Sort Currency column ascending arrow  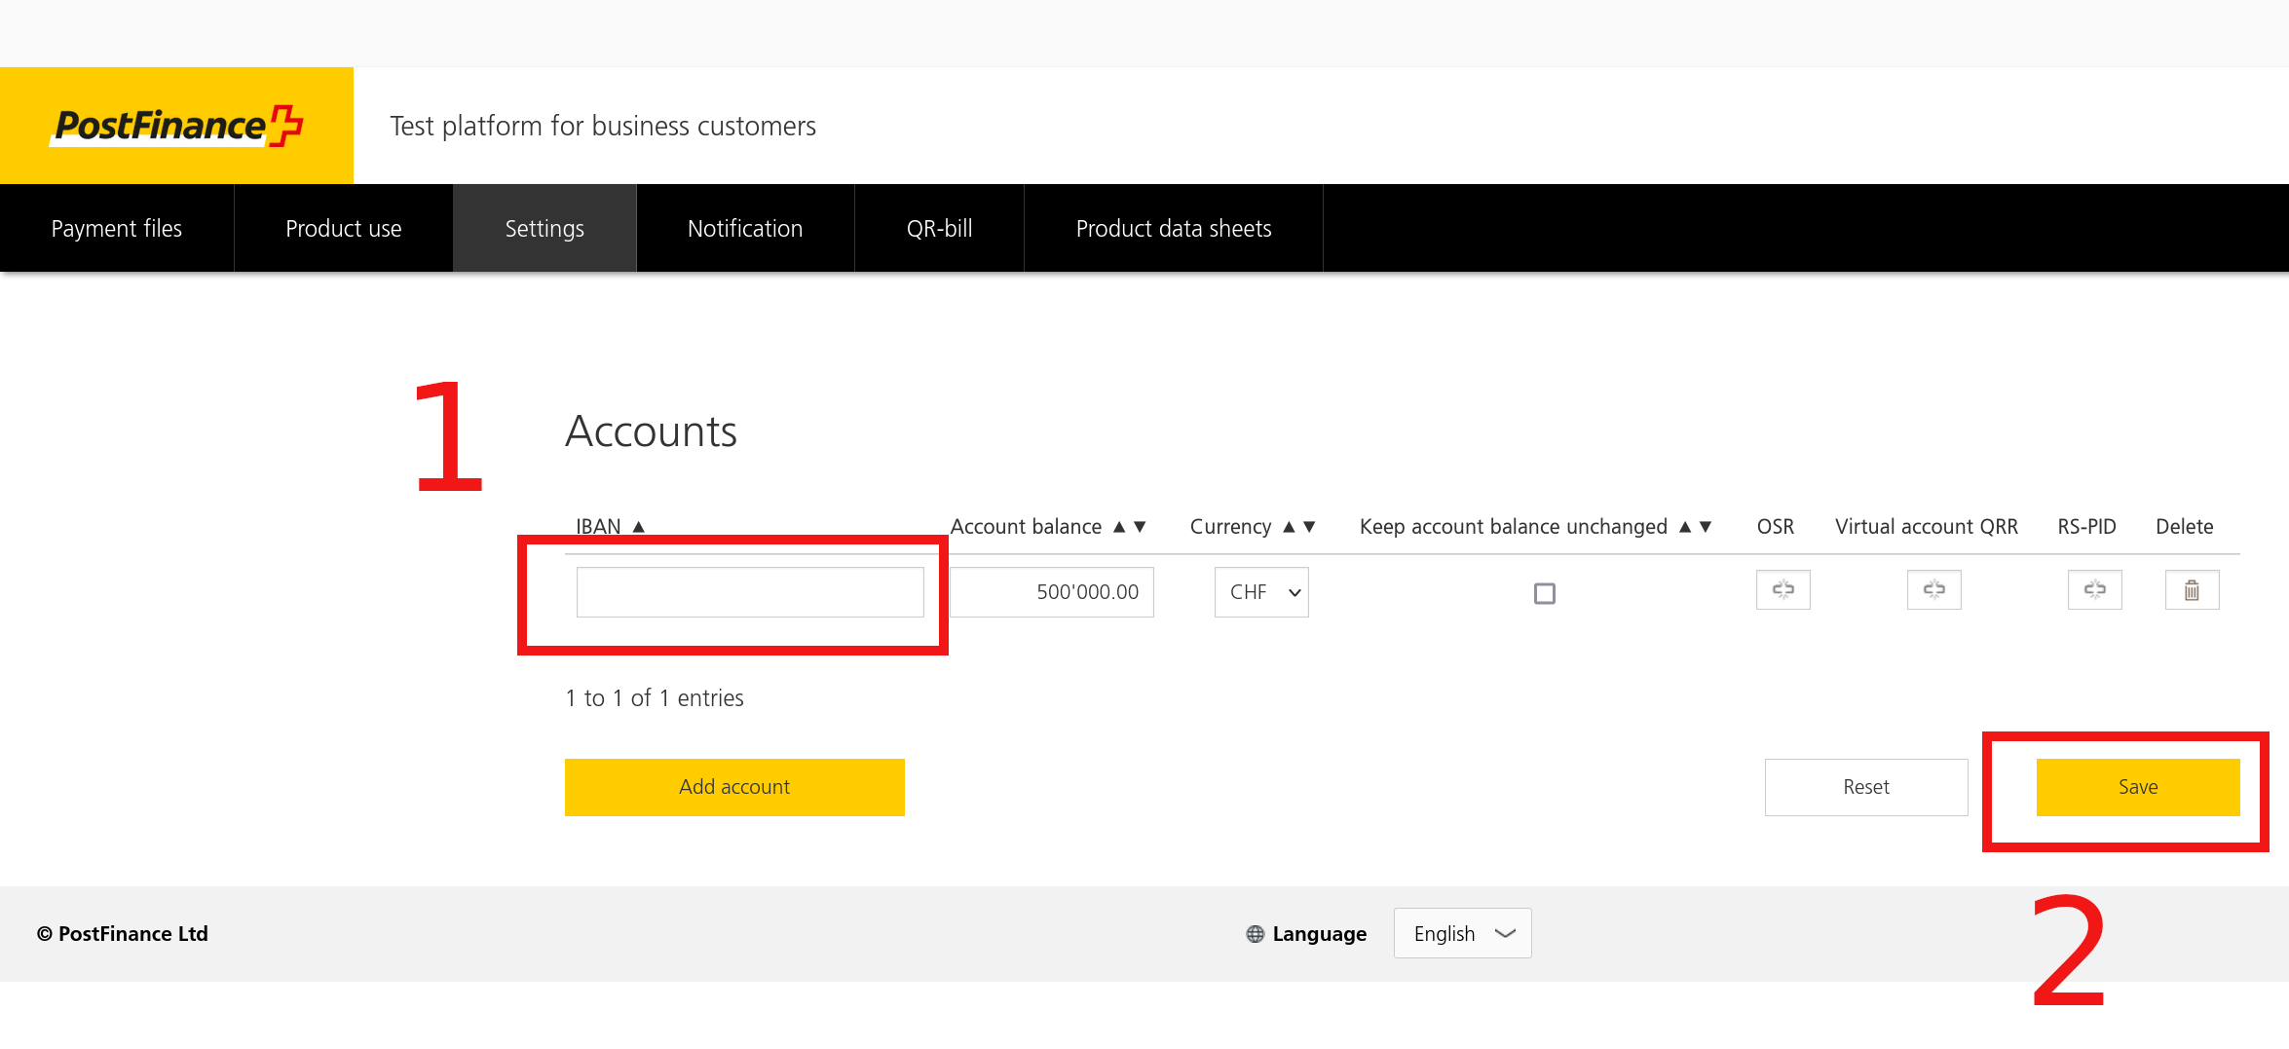click(1289, 527)
